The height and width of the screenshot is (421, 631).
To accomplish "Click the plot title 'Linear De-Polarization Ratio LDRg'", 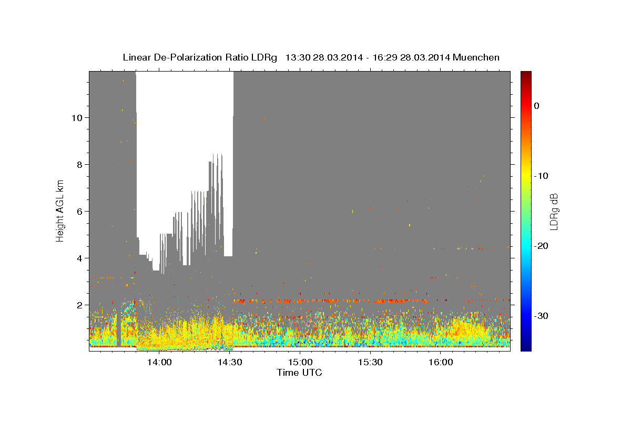I will (x=199, y=57).
